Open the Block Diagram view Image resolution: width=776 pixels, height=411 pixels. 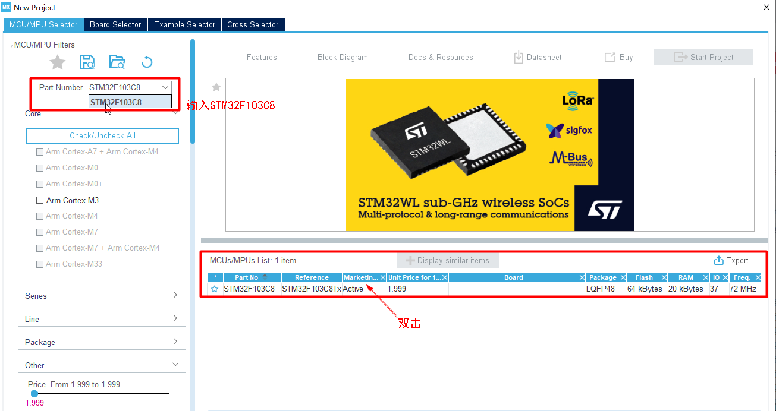(x=343, y=57)
